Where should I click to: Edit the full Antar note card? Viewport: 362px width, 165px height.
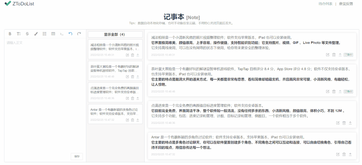(x=338, y=154)
